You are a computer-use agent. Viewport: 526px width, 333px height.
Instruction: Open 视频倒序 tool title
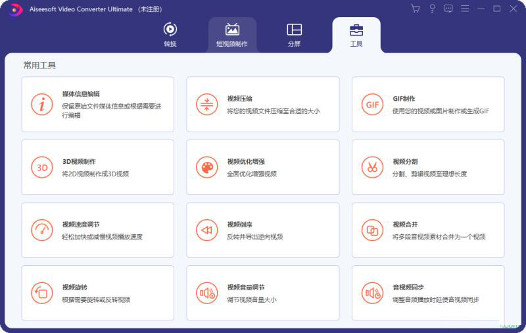pos(239,224)
